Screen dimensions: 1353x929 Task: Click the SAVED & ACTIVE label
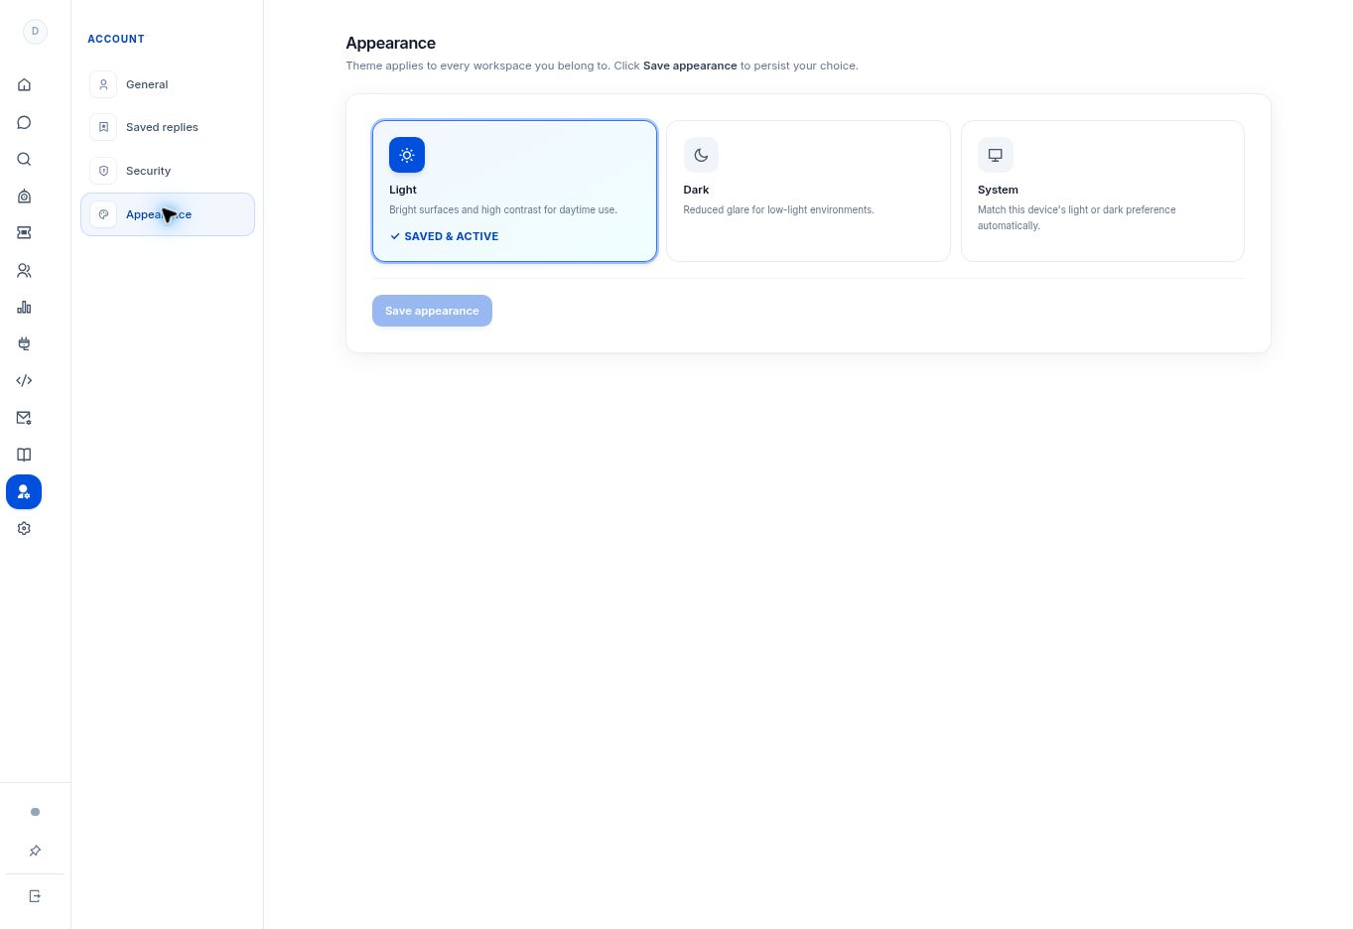click(x=444, y=236)
